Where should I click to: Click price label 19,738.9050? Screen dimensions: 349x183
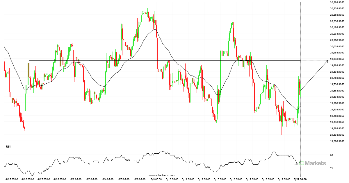click(338, 84)
